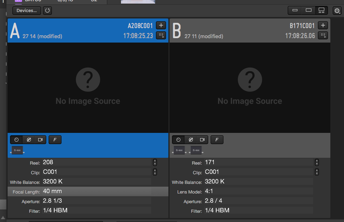Edit White Balance 3200 K in slot A

96,182
